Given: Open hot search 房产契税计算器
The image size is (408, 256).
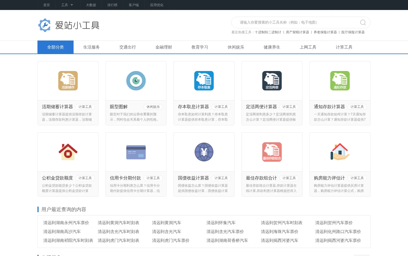Looking at the screenshot, I should (x=298, y=32).
